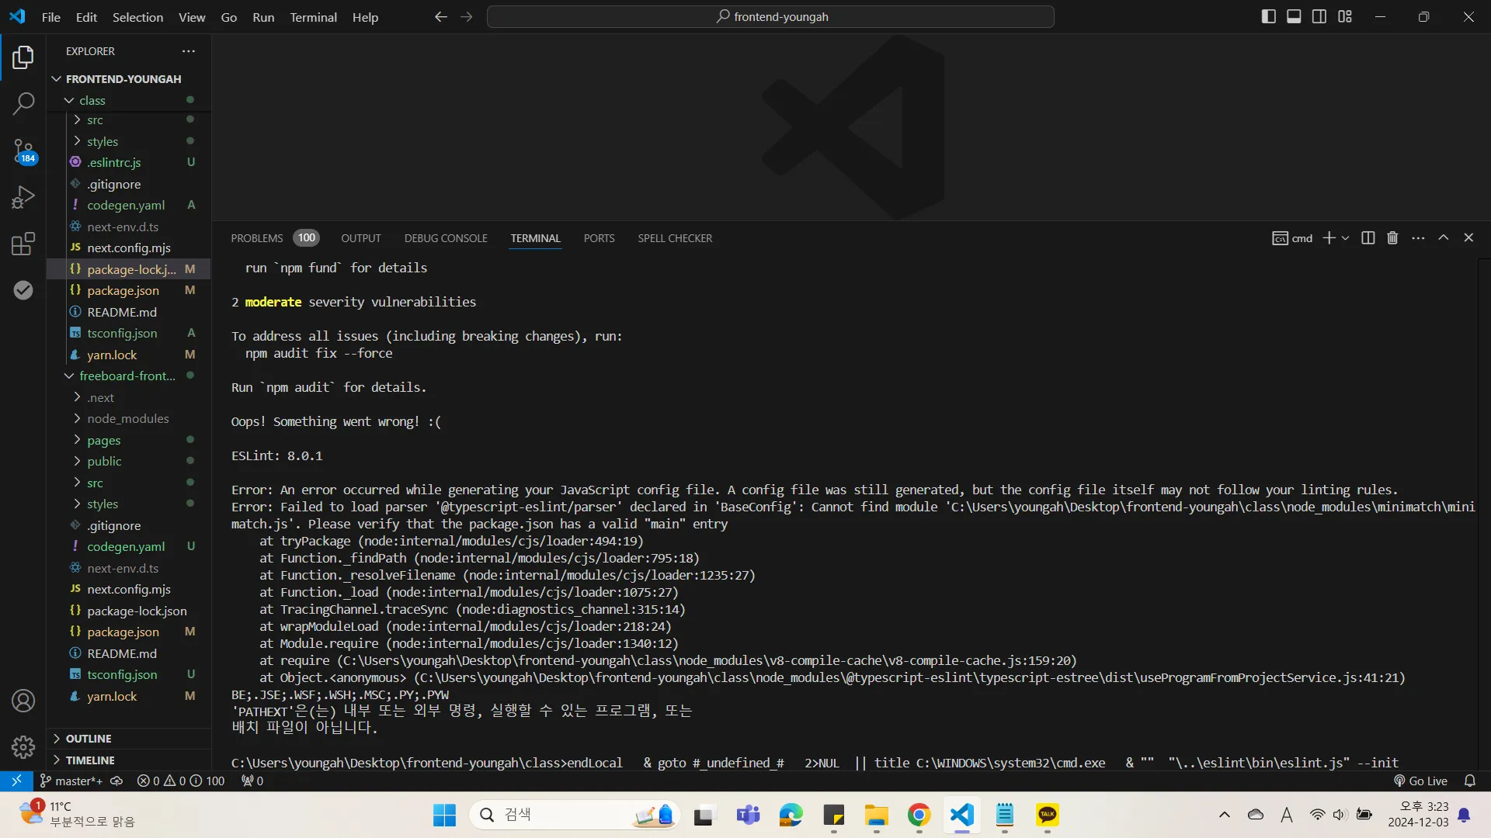
Task: Open Run and Debug view
Action: click(23, 197)
